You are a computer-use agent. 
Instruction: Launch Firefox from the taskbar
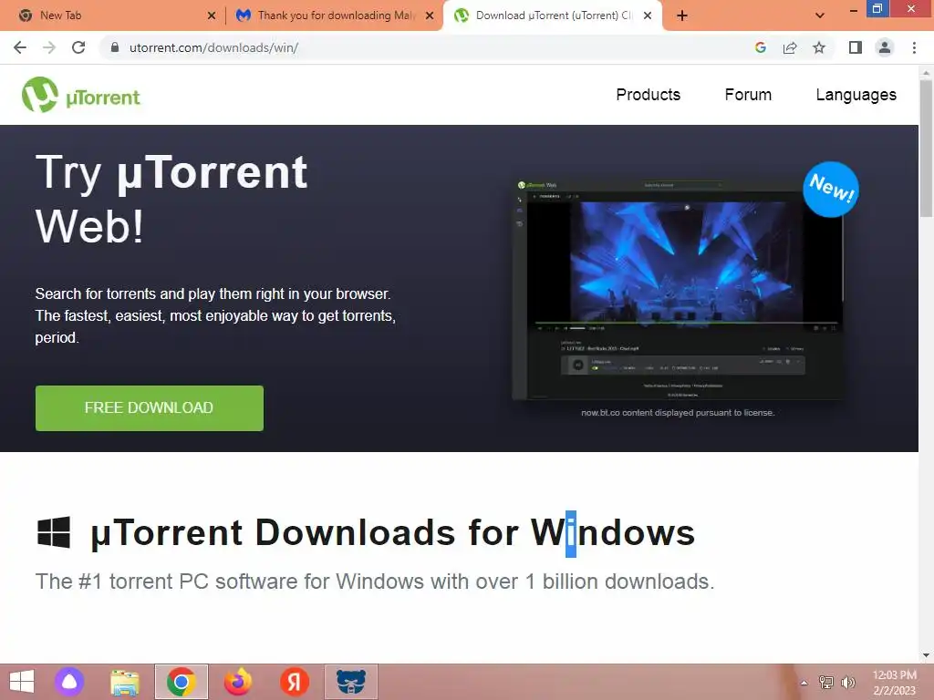coord(238,682)
